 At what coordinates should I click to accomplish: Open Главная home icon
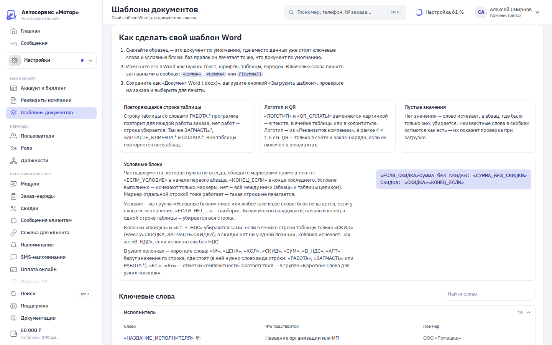13,31
